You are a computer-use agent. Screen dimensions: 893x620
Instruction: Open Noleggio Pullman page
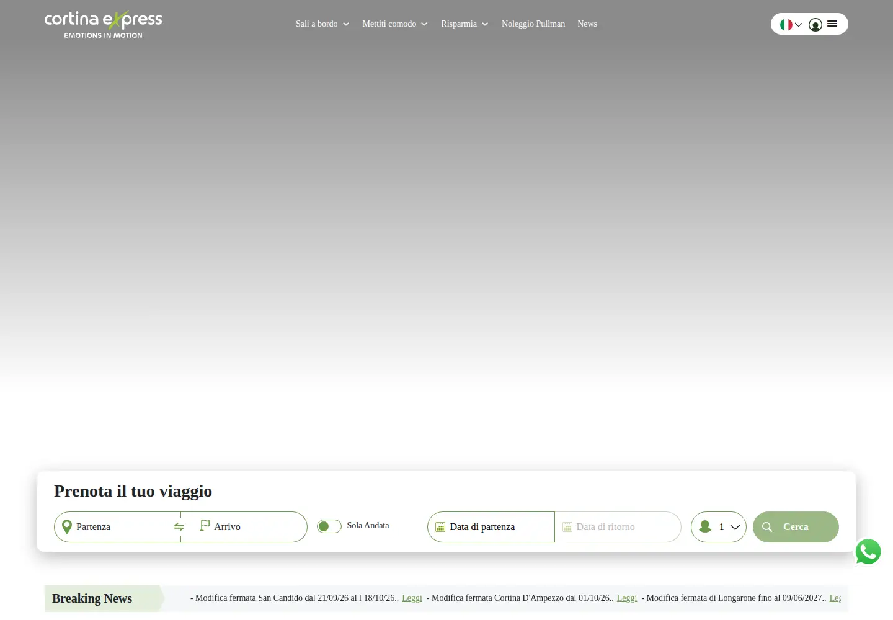point(533,24)
